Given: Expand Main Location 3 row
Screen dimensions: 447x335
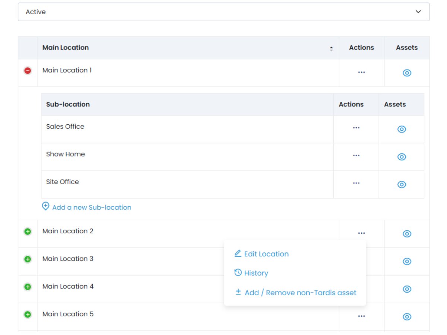Looking at the screenshot, I should tap(28, 259).
